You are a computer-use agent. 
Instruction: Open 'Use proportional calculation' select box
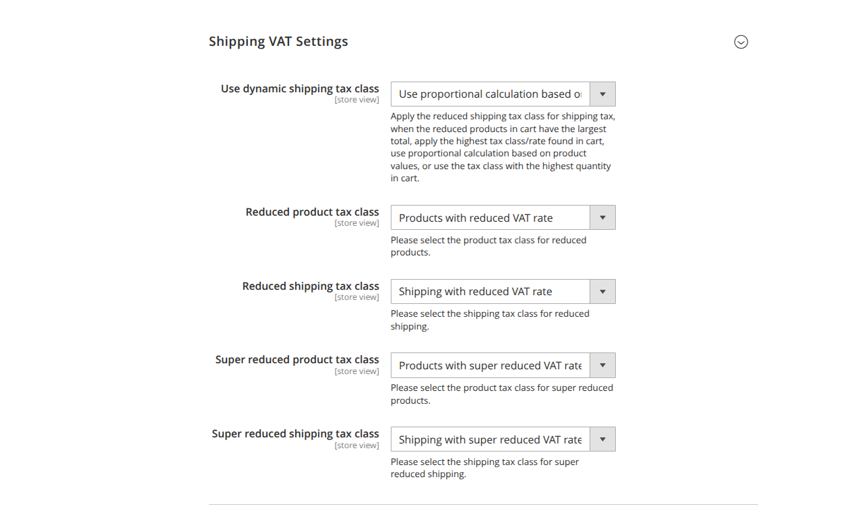pos(503,94)
